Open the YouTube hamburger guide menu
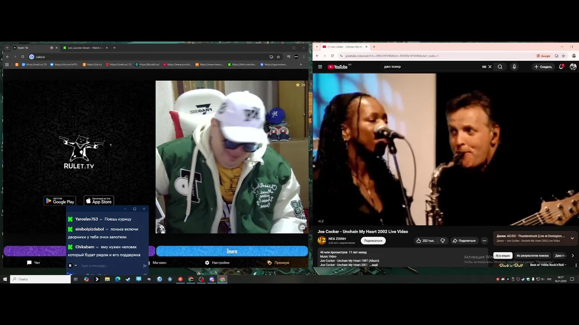The image size is (579, 325). click(320, 67)
